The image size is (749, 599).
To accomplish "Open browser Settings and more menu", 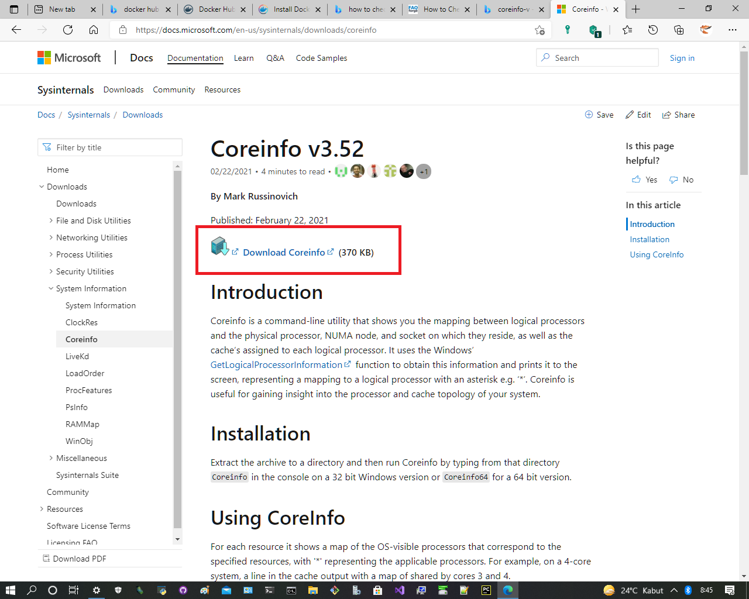I will coord(733,30).
